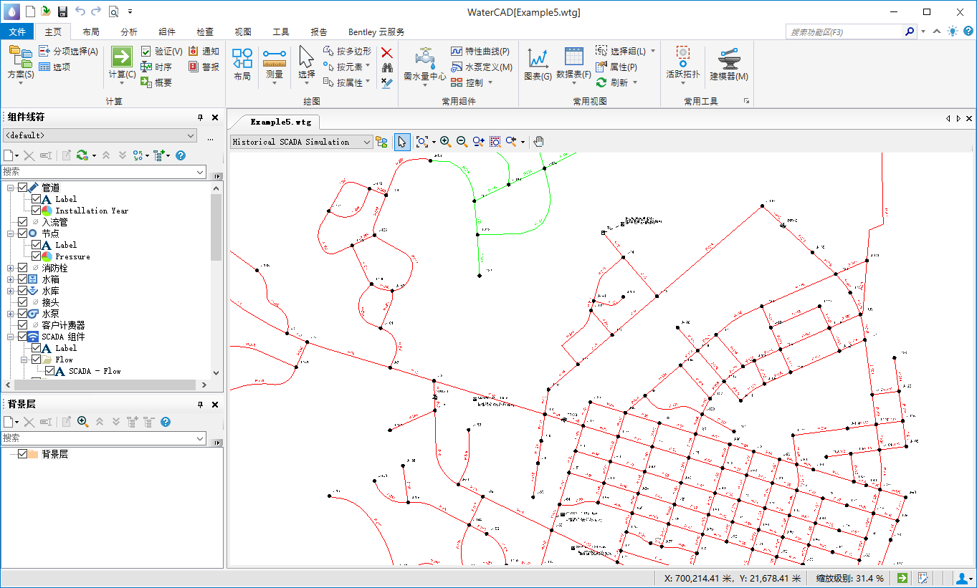Toggle the 水箱 (Tank) checkbox
This screenshot has height=588, width=977.
tap(23, 279)
